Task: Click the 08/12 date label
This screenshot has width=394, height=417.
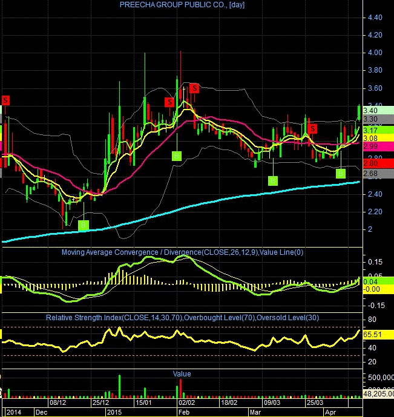Action: tap(57, 402)
